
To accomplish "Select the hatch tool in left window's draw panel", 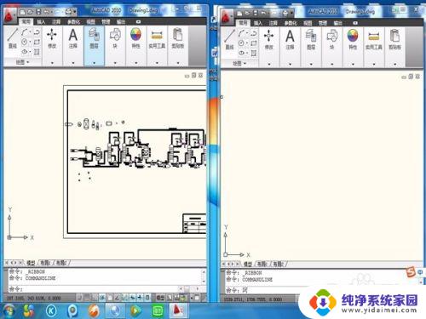I will point(37,52).
